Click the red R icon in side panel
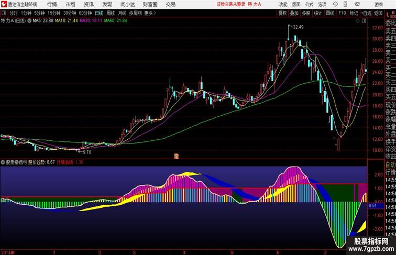Image resolution: width=396 pixels, height=255 pixels. coord(393,13)
